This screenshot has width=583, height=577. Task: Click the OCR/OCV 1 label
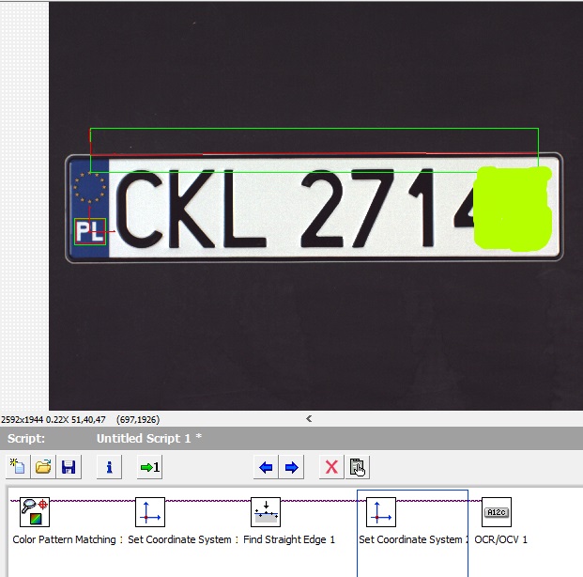pos(500,539)
